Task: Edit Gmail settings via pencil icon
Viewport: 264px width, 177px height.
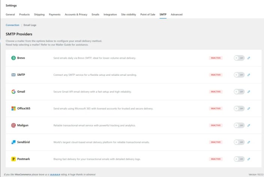Action: 249,91
